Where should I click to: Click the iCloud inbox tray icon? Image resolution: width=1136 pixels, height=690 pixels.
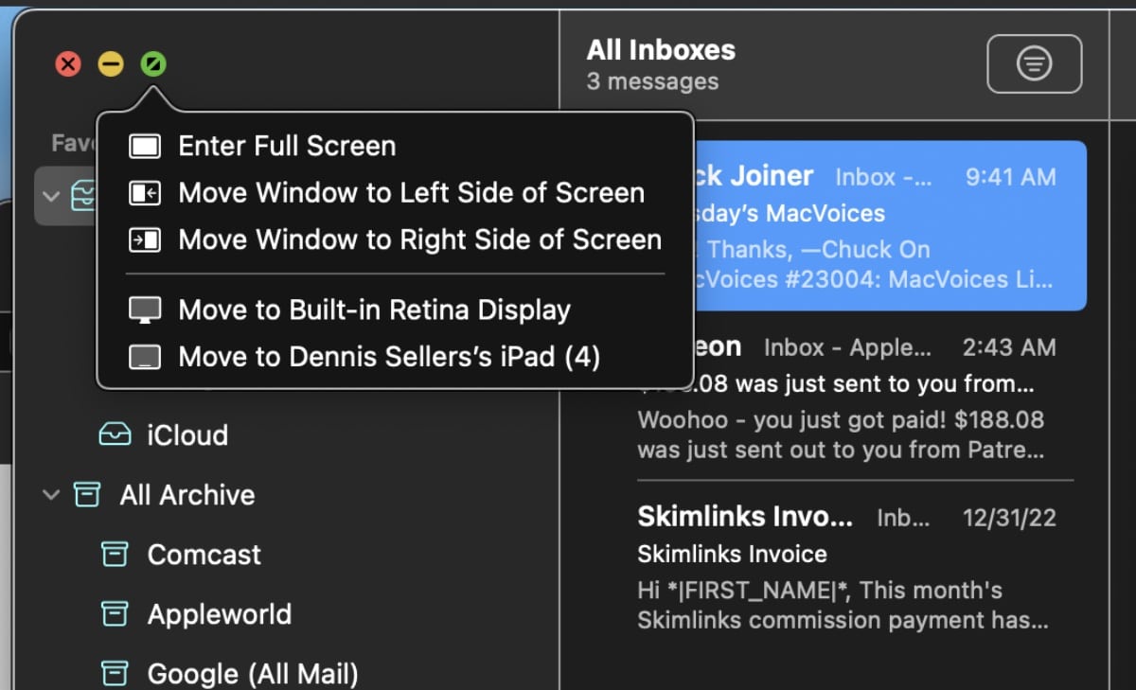pos(115,434)
